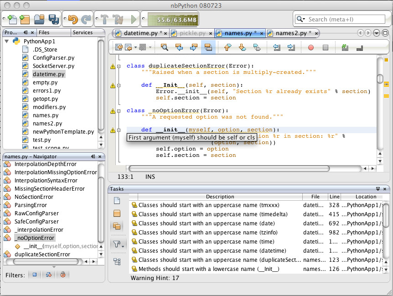Open the Services panel tab
The width and height of the screenshot is (393, 296).
click(x=83, y=32)
